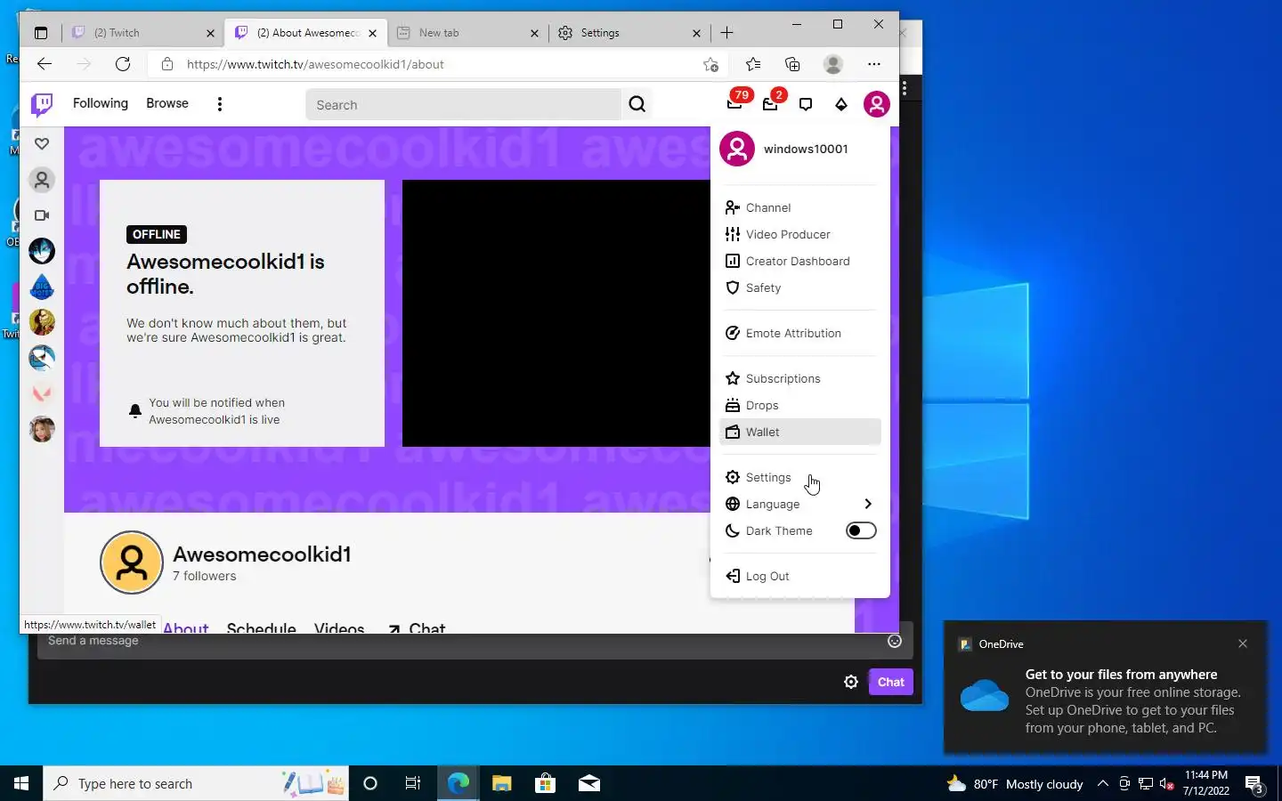The image size is (1282, 801).
Task: Open the channel's Chat tab link
Action: point(416,627)
